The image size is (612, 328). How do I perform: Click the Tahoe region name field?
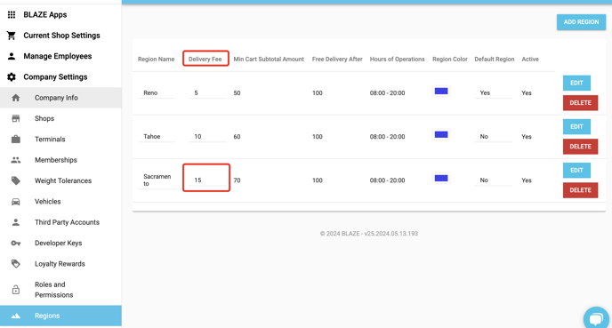click(157, 137)
